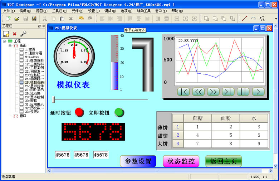Viewport: 279px width, 181px height.
Task: Click the 参数设置 button
Action: pyautogui.click(x=138, y=161)
